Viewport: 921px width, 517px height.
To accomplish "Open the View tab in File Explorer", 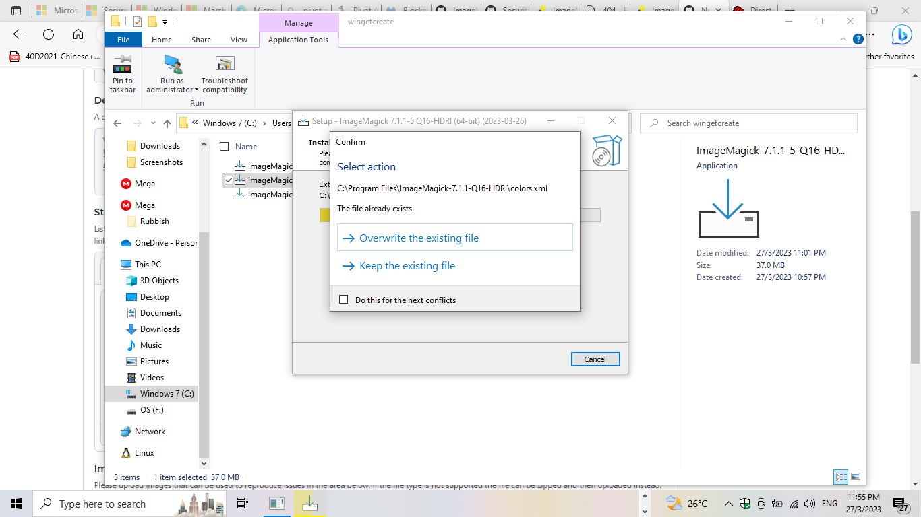I will point(239,40).
